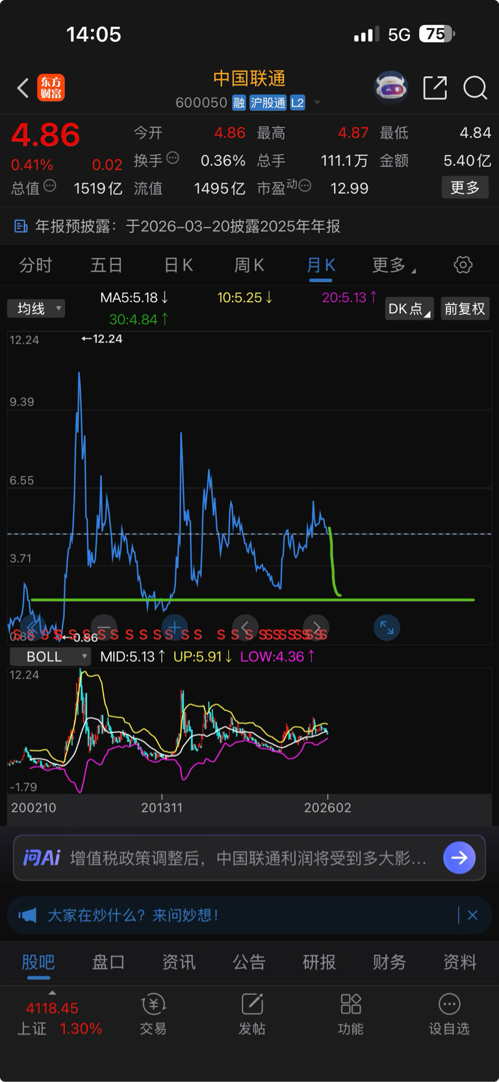499x1082 pixels.
Task: Open the 东方财富 logo icon
Action: tap(51, 88)
